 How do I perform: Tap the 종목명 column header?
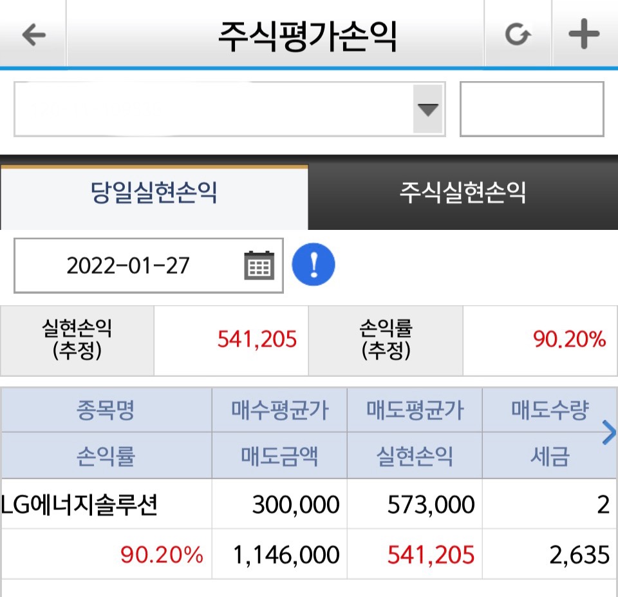[x=106, y=410]
